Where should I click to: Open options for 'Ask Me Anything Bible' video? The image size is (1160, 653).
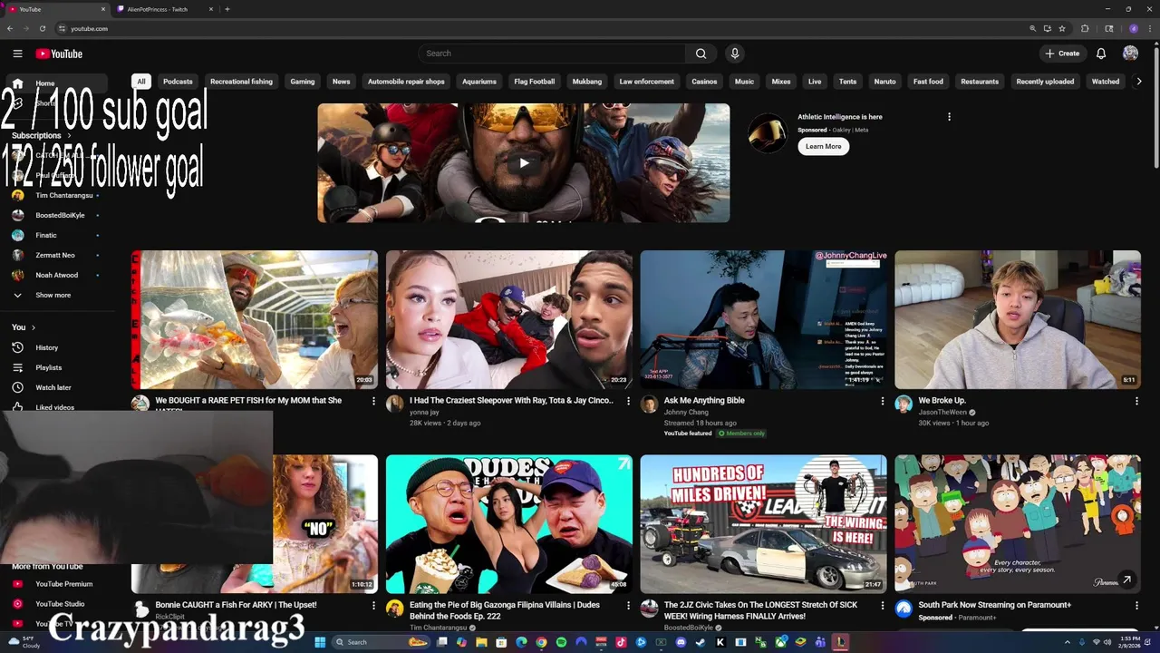click(882, 401)
